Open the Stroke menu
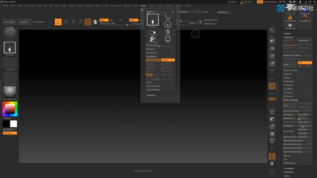 [143, 6]
